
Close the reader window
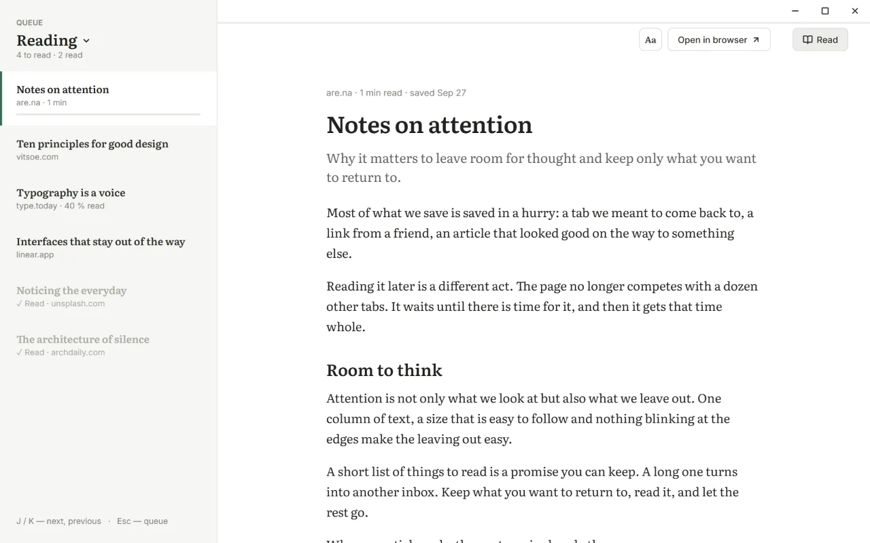(x=855, y=11)
